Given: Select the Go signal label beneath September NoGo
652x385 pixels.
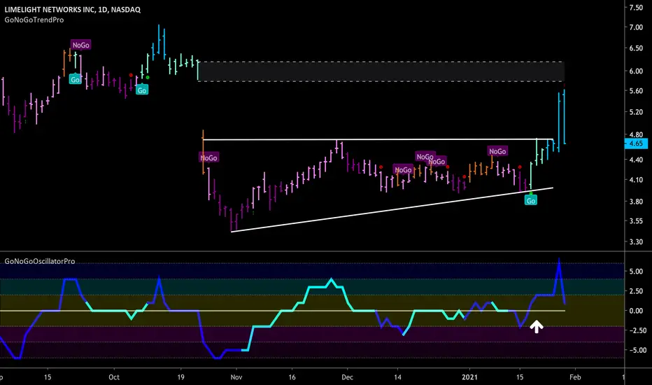Looking at the screenshot, I should (x=75, y=80).
